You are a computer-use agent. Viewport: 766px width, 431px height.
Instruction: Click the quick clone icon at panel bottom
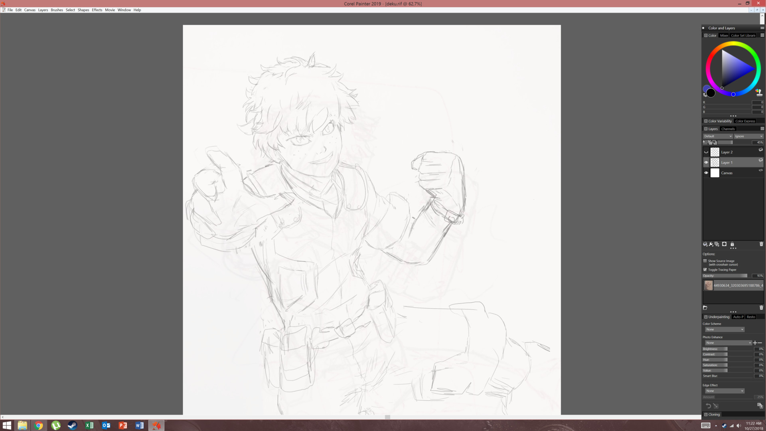click(760, 405)
